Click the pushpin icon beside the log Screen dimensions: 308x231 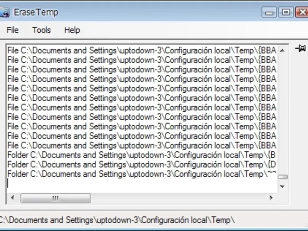[x=300, y=49]
